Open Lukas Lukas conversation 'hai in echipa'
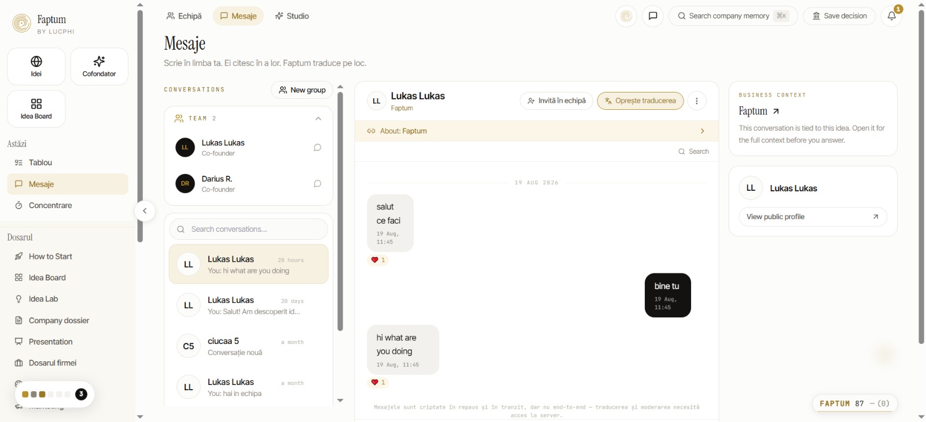 (248, 387)
